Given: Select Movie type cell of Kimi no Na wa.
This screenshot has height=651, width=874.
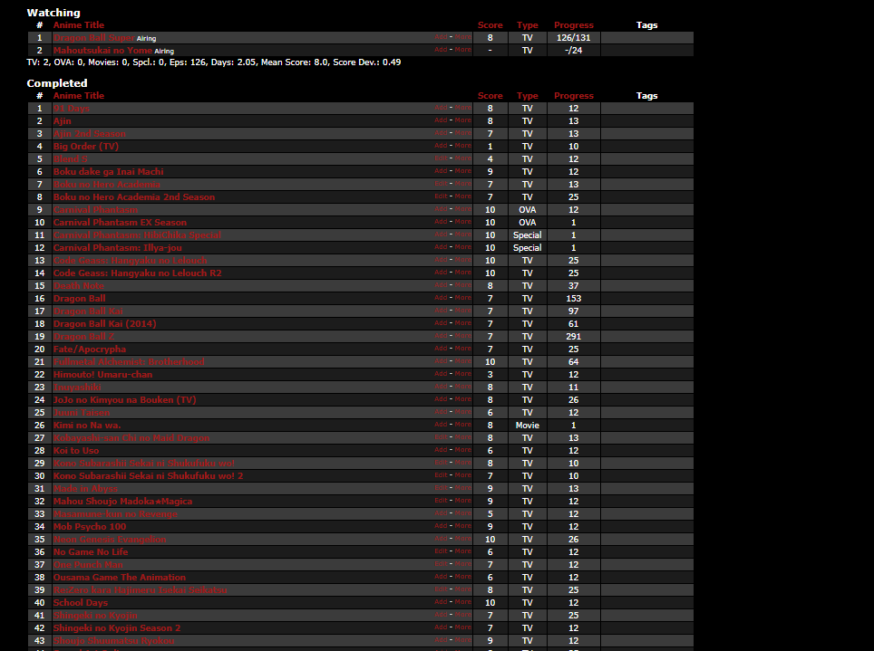Looking at the screenshot, I should [x=528, y=426].
